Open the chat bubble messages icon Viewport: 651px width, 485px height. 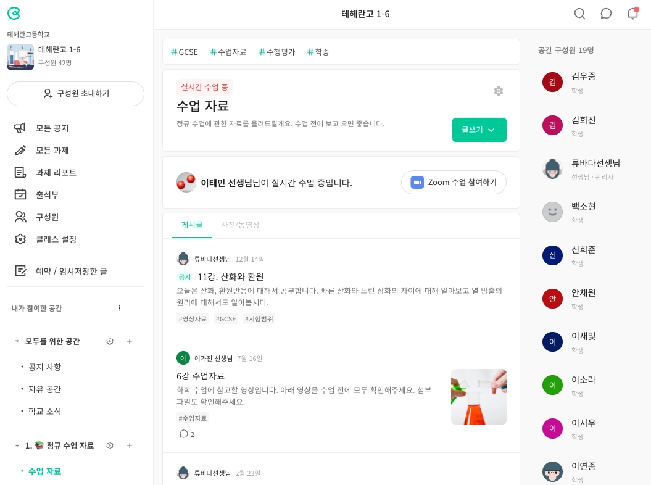tap(606, 14)
